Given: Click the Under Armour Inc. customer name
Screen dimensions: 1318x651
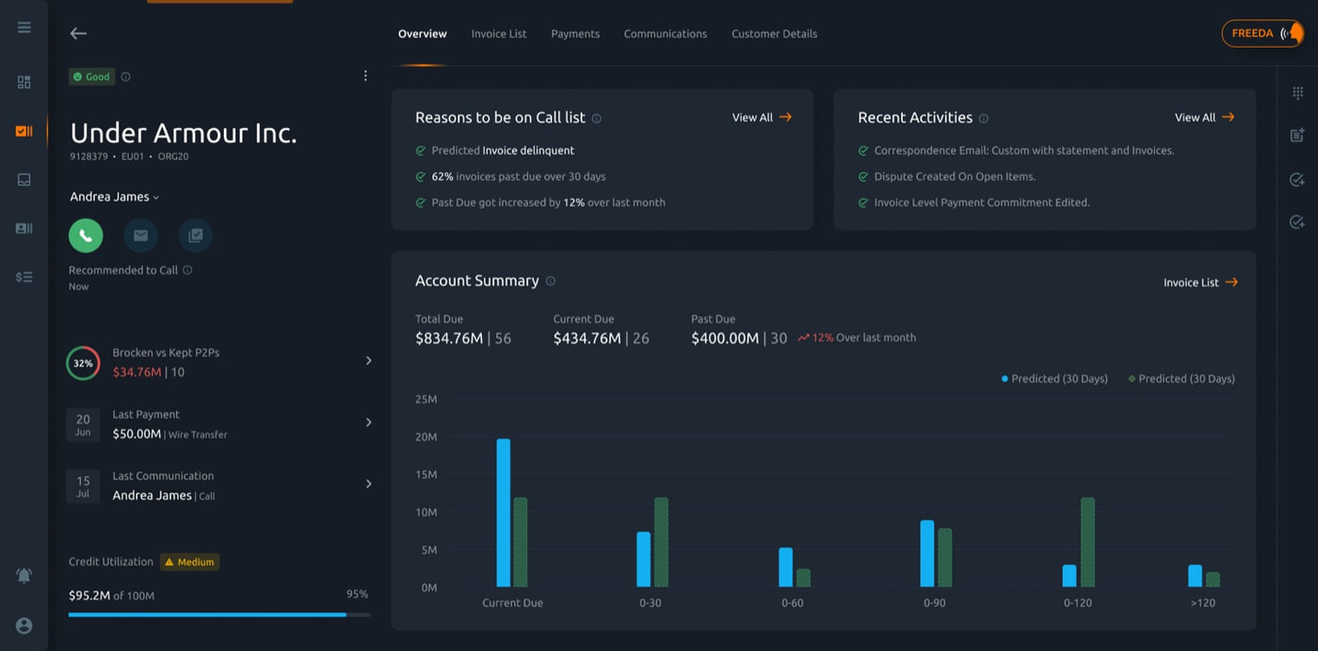Looking at the screenshot, I should click(x=184, y=133).
